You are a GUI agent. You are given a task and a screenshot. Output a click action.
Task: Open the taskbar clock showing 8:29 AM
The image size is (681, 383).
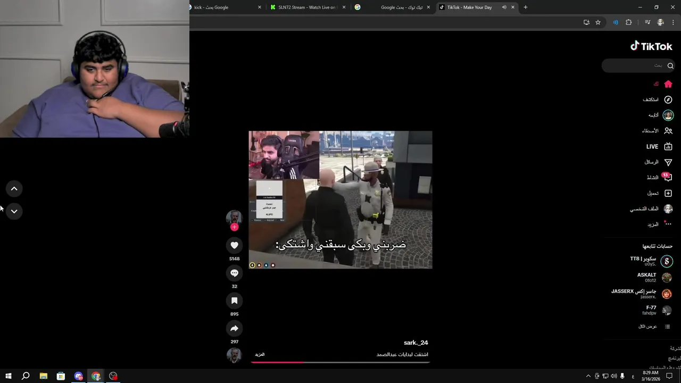pos(650,376)
